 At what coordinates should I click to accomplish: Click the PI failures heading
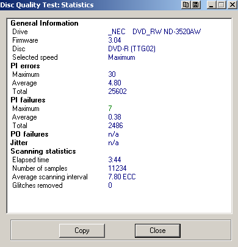pyautogui.click(x=28, y=100)
